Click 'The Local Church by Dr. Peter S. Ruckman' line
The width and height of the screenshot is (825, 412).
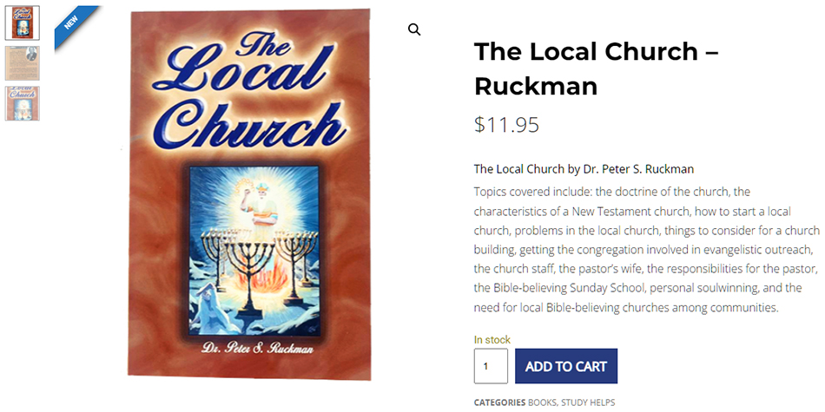click(584, 169)
